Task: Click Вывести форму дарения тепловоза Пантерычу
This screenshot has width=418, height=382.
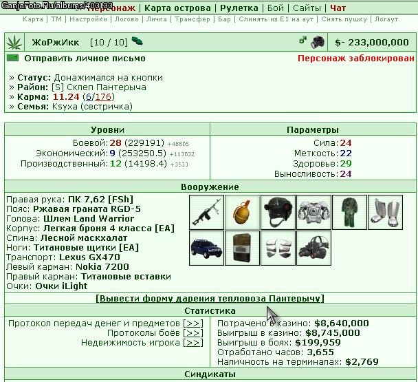Action: (210, 298)
